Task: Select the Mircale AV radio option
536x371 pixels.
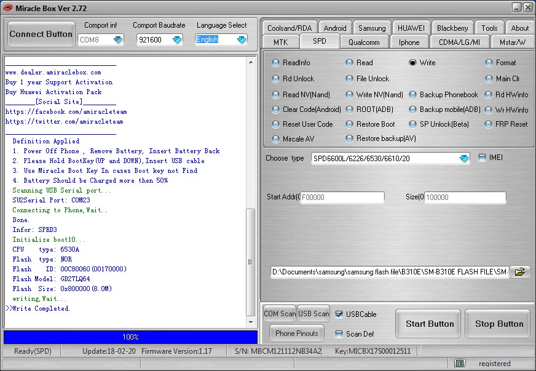Action: point(275,139)
